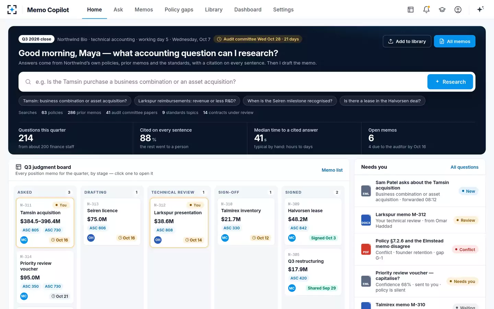Click the ASC 330 tag
494x309 pixels.
pyautogui.click(x=232, y=228)
